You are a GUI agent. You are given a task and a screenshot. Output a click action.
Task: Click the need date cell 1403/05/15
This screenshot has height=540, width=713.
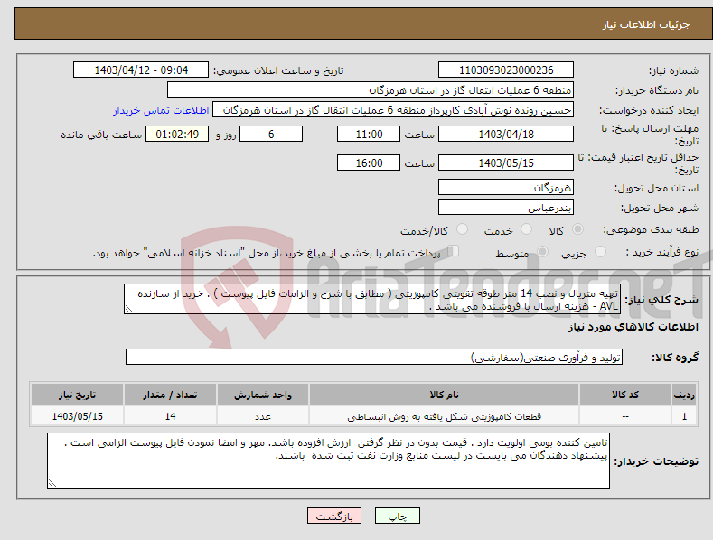coord(78,416)
